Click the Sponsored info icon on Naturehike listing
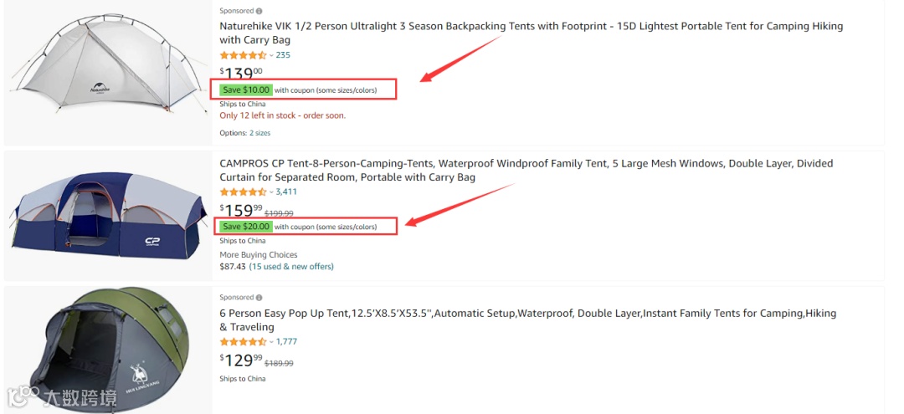Image resolution: width=904 pixels, height=414 pixels. (x=259, y=11)
